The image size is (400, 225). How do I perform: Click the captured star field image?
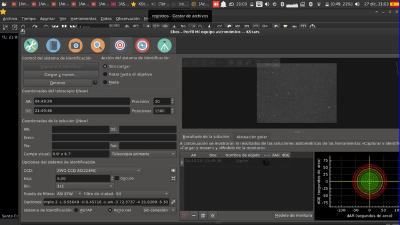click(x=296, y=93)
